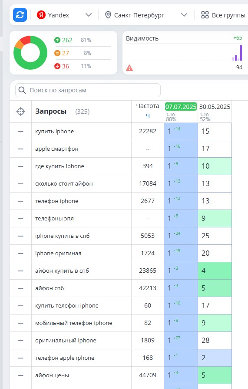The height and width of the screenshot is (389, 248).
Task: Click dash icon for iphone купить в спб
Action: tap(20, 236)
